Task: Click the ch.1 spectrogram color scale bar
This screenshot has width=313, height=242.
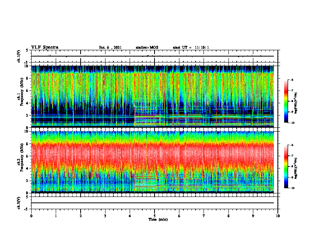Action: click(286, 101)
